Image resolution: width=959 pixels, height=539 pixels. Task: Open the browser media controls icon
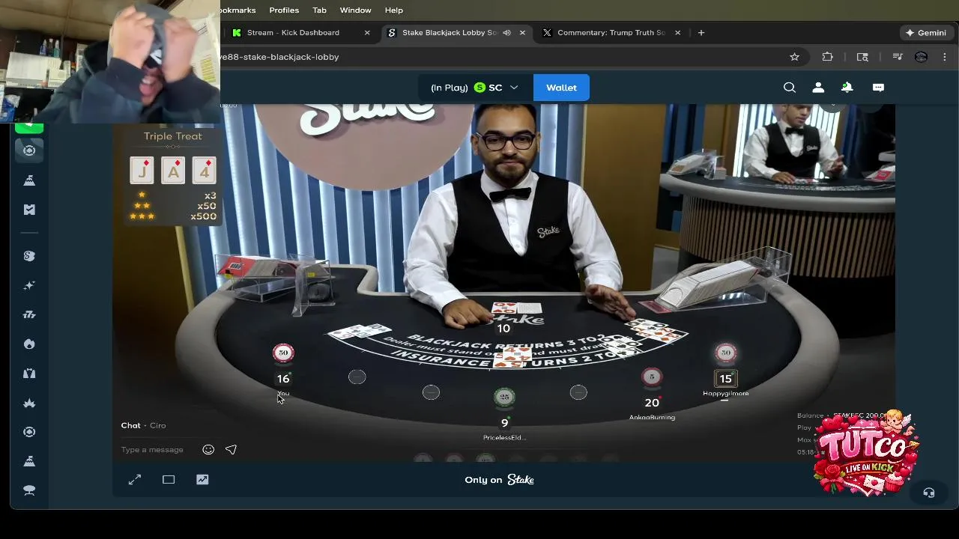[897, 57]
